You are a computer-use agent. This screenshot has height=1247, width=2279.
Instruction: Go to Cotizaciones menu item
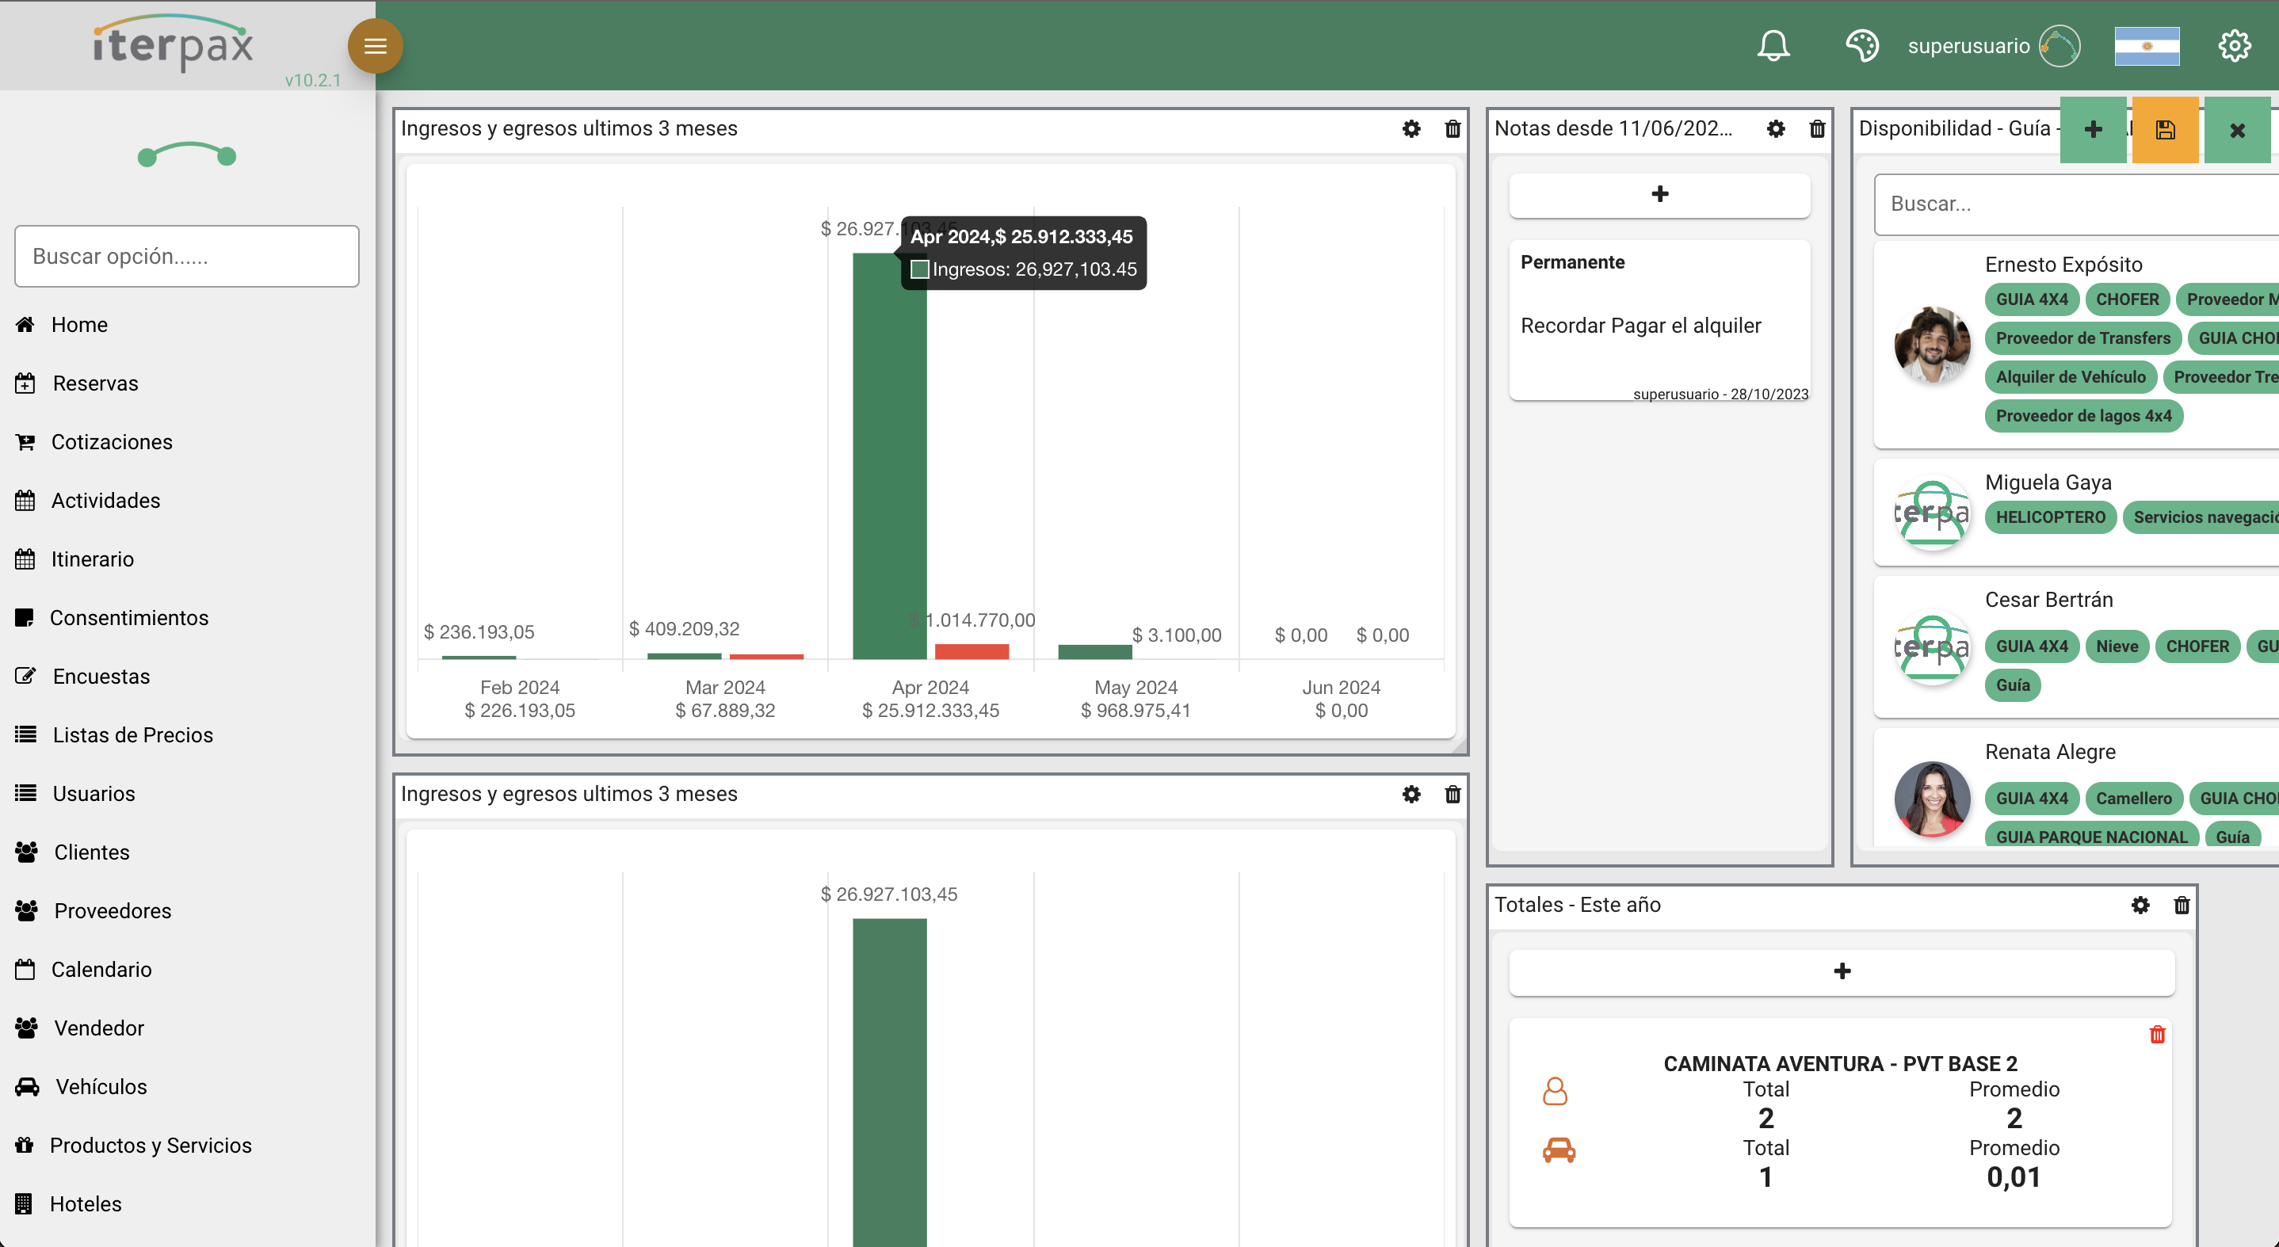(112, 441)
